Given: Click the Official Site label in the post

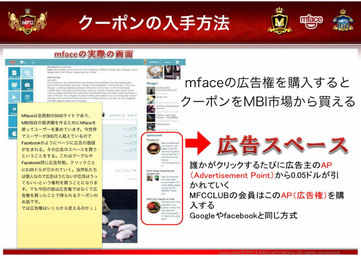Looking at the screenshot, I should point(54,77).
